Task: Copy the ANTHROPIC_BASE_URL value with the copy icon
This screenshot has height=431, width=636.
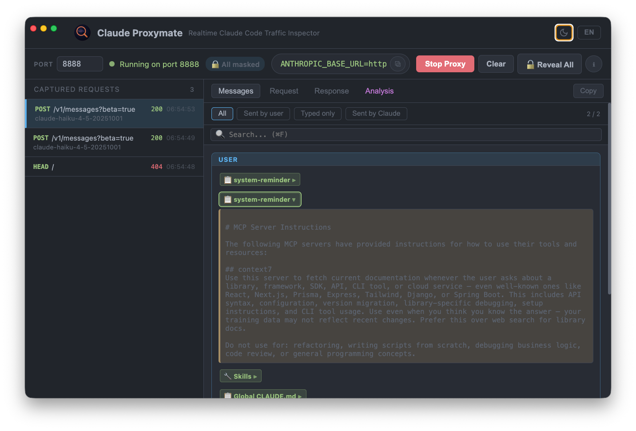Action: [x=398, y=64]
